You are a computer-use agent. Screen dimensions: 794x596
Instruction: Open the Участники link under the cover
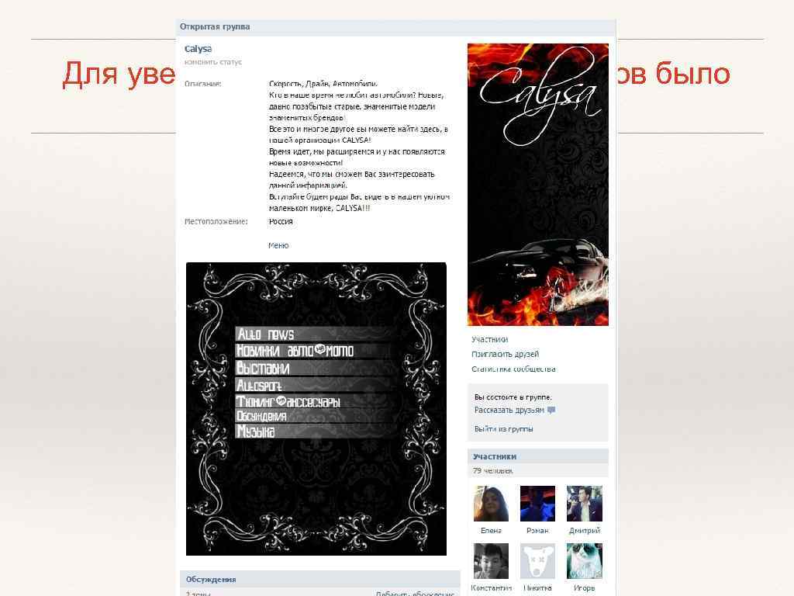[x=490, y=340]
